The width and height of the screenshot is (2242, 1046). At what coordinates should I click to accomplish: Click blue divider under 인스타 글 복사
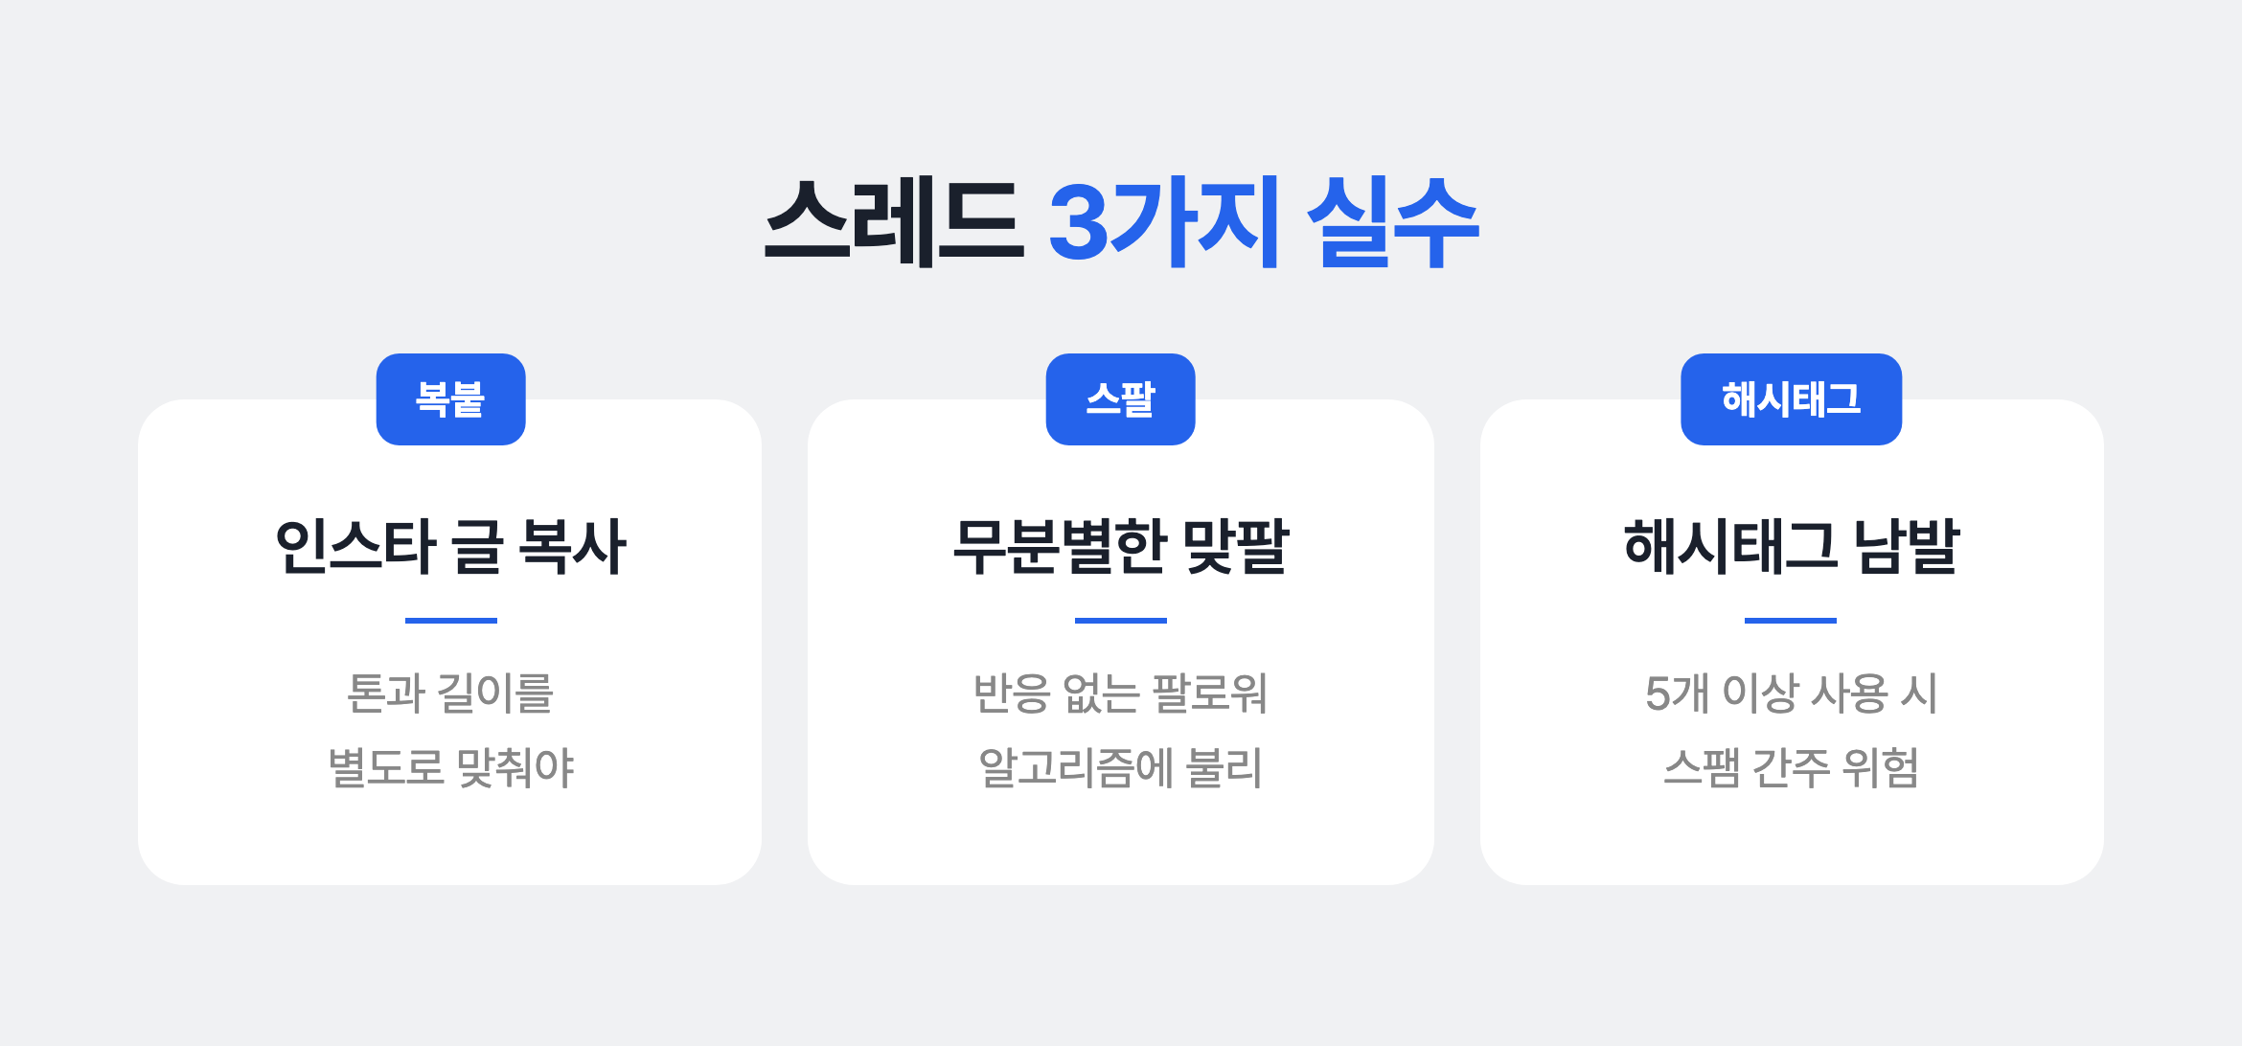450,621
